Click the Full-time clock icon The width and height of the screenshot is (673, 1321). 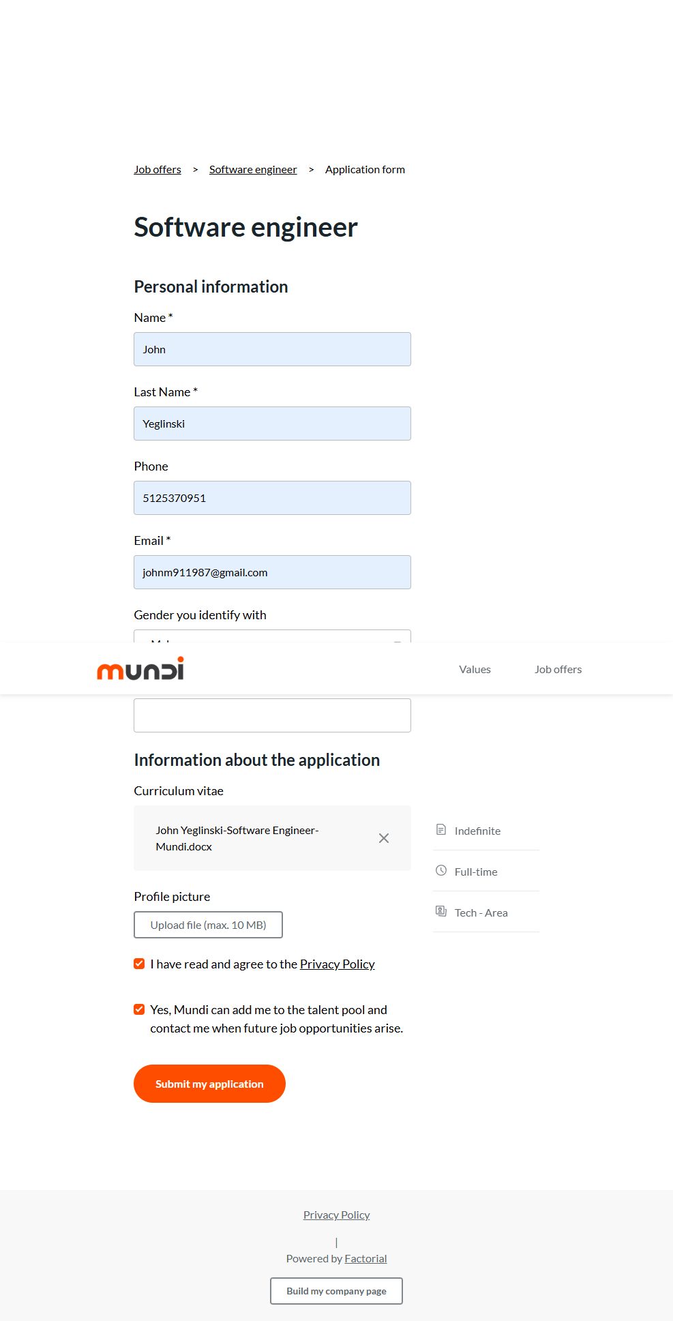(441, 871)
